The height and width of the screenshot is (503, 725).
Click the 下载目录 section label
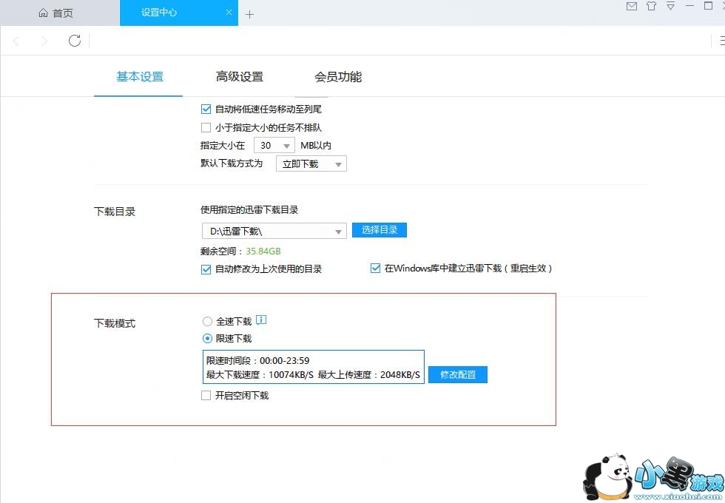[x=115, y=212]
